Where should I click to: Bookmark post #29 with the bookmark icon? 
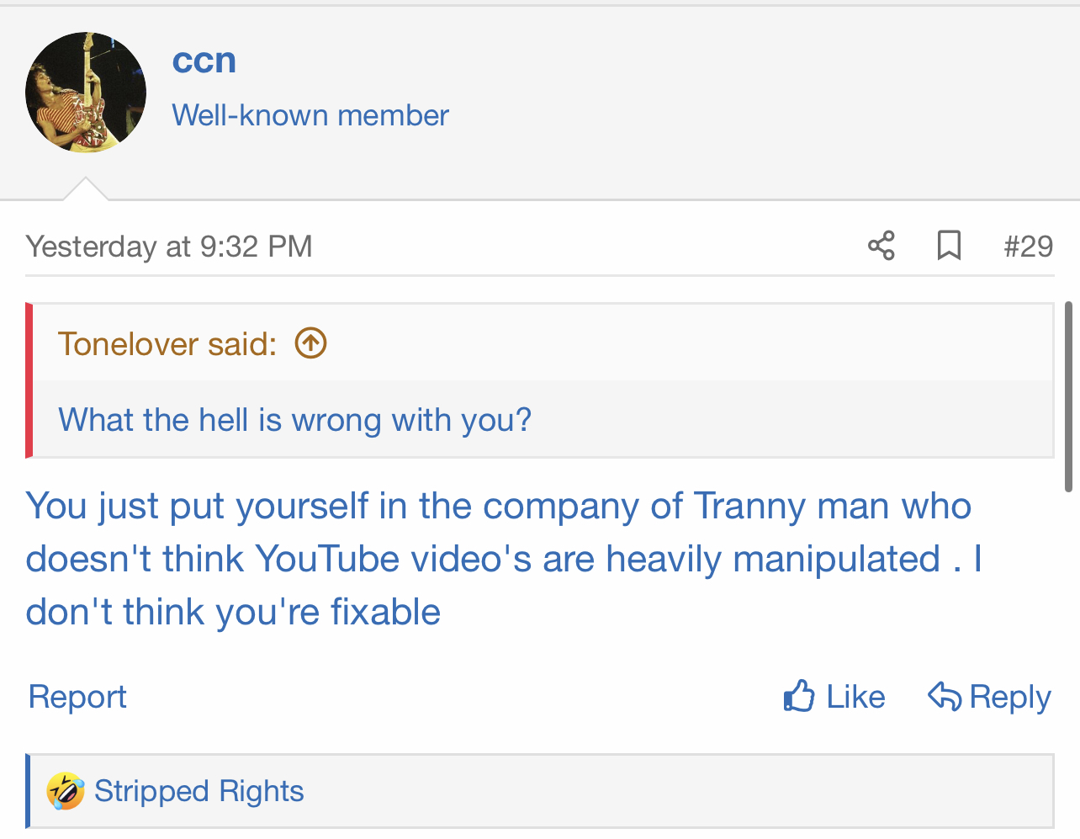pos(949,246)
